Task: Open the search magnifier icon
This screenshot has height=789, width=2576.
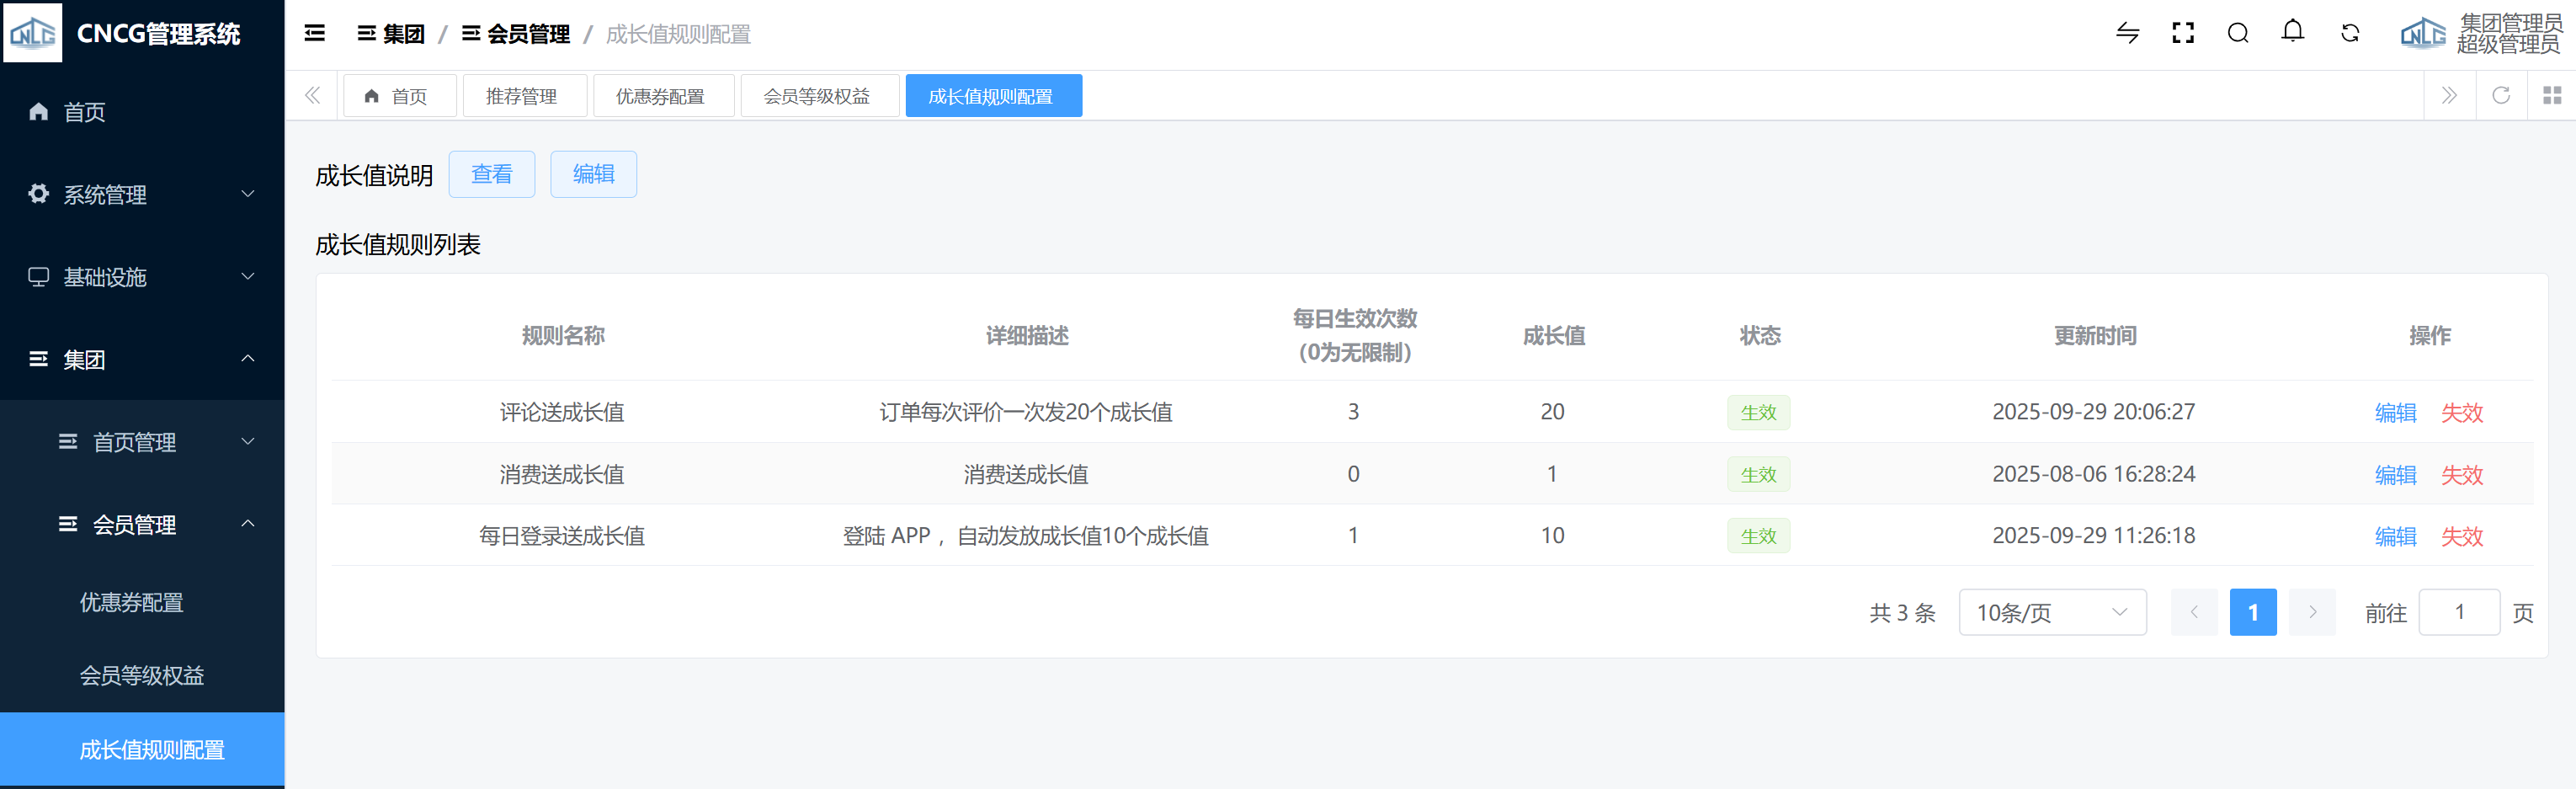Action: coord(2238,34)
